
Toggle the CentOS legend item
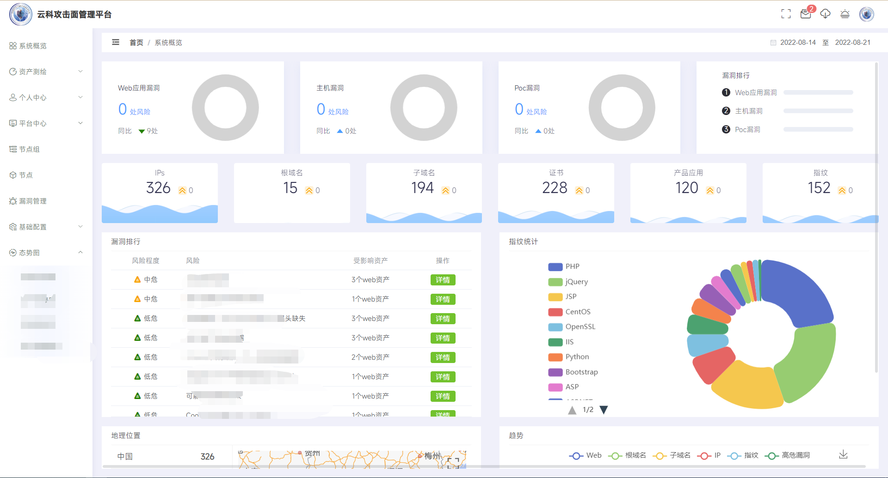coord(569,312)
